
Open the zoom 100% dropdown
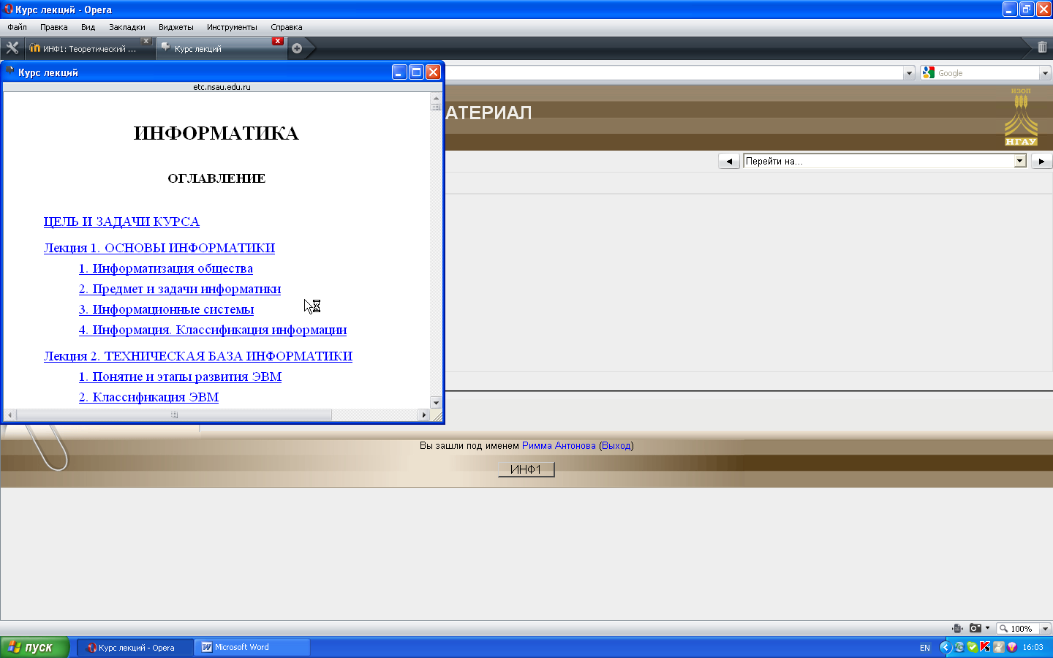tap(1045, 628)
